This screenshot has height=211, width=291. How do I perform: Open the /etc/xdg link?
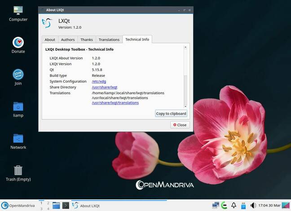(x=99, y=81)
